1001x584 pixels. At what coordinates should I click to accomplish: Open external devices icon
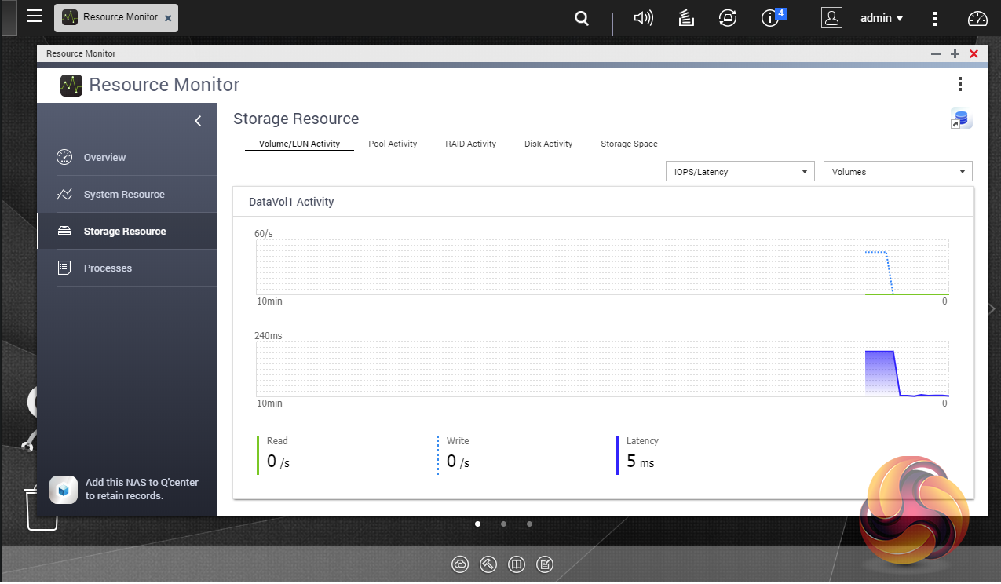728,18
